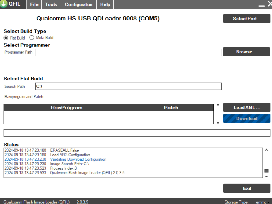Click the SelectPort button
Viewport: 272px width, 204px height.
pyautogui.click(x=247, y=19)
